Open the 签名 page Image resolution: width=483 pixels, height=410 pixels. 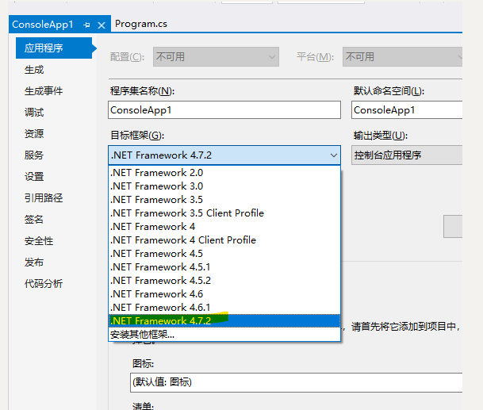pyautogui.click(x=34, y=220)
